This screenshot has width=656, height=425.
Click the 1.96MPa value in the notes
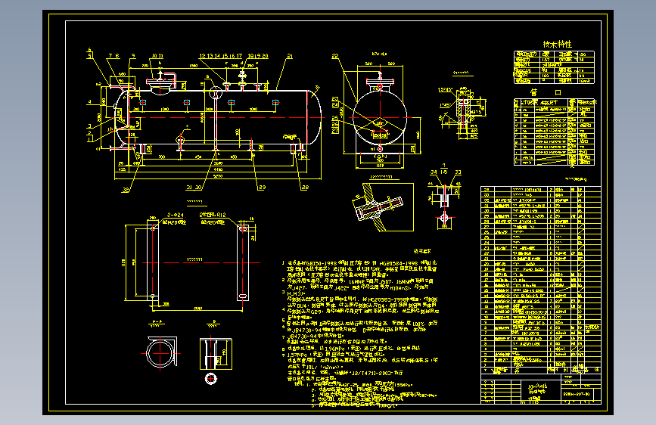[333, 349]
